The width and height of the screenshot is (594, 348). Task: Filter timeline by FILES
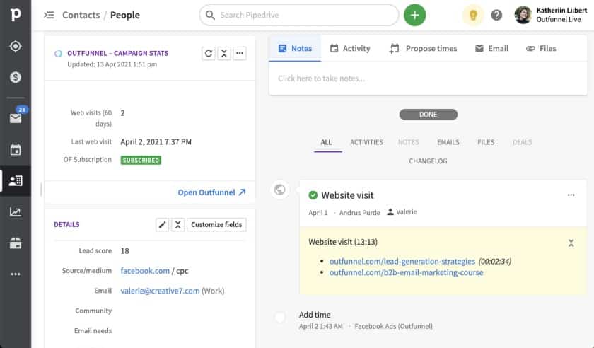click(x=486, y=142)
